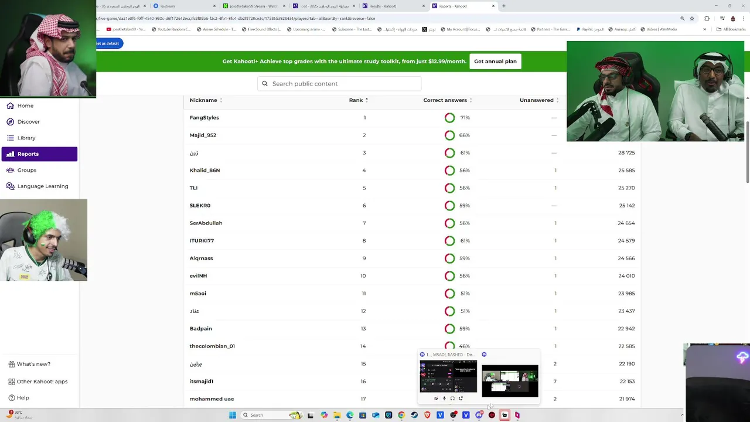Select the Reports sidebar item
Viewport: 750px width, 422px height.
point(39,154)
